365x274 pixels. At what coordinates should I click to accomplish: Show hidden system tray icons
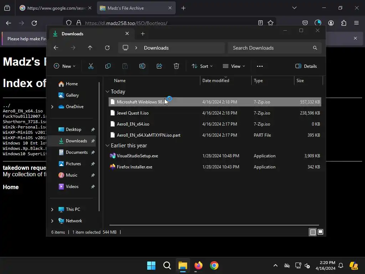[x=276, y=265]
